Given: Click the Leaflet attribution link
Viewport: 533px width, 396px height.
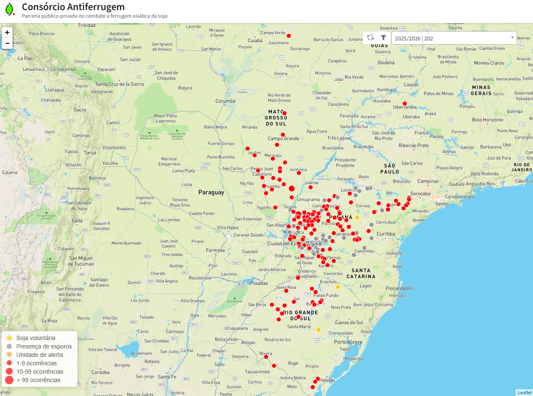Looking at the screenshot, I should 524,393.
